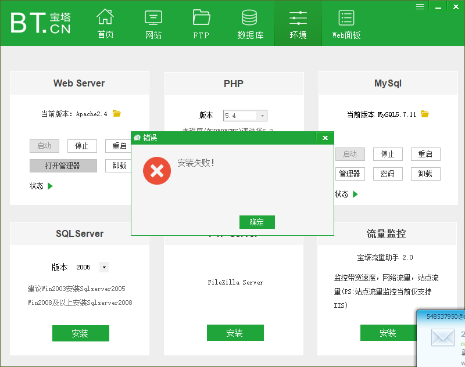Click Web Server 卸载 button
Viewport: 465px width, 367px height.
(119, 165)
